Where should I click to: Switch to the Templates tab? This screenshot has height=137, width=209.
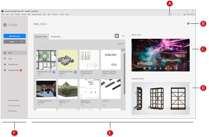(55, 37)
